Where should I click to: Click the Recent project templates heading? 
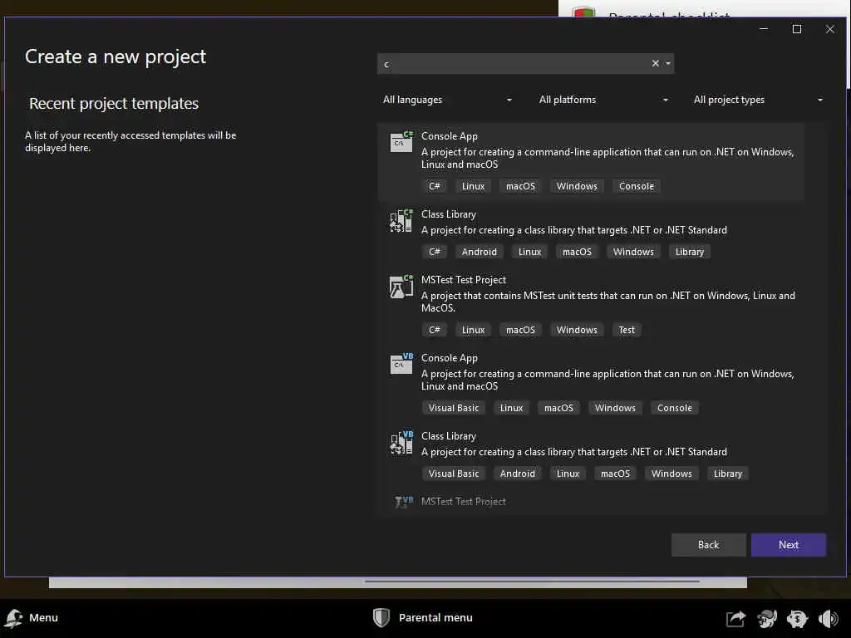pos(114,103)
